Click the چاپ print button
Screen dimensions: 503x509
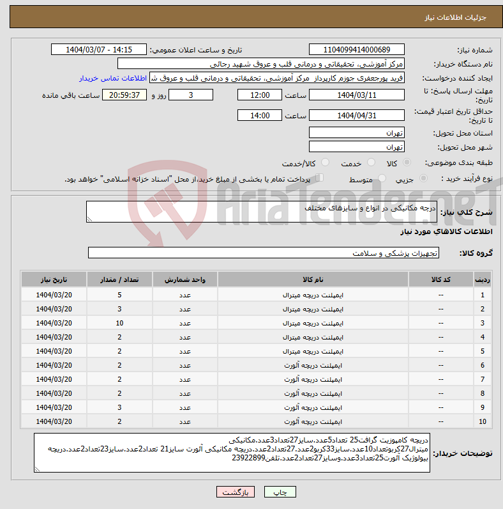280,492
